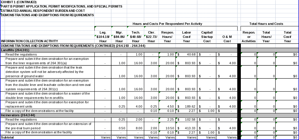Select the Tech. column header cell
299x140 pixels.
point(135,32)
